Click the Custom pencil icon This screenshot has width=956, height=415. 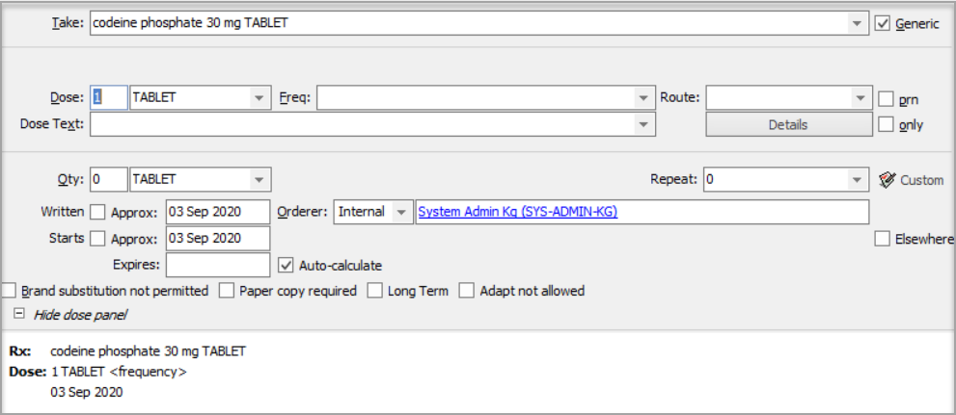point(888,180)
